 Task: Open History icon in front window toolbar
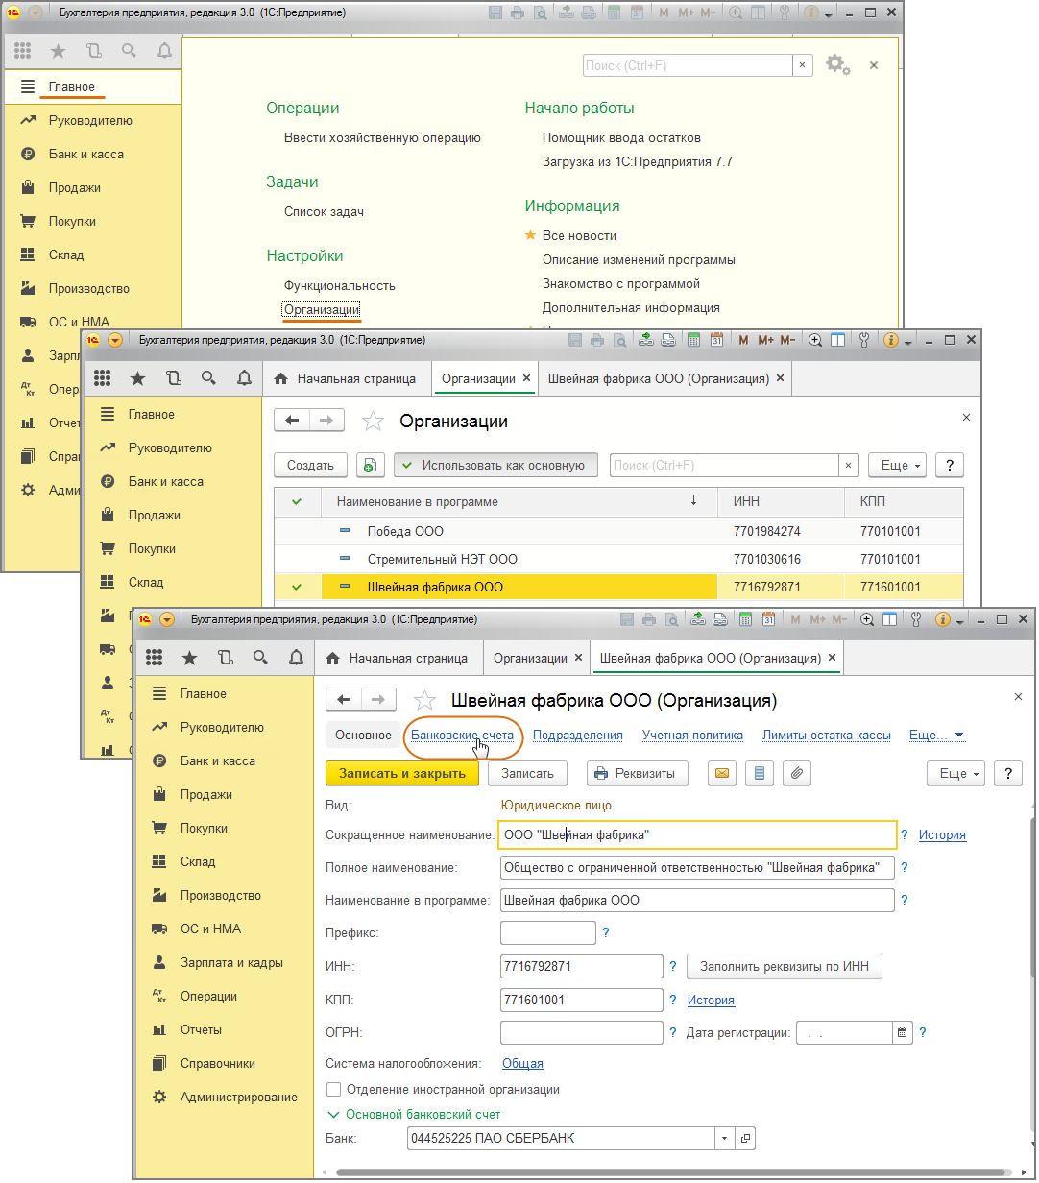pos(225,658)
